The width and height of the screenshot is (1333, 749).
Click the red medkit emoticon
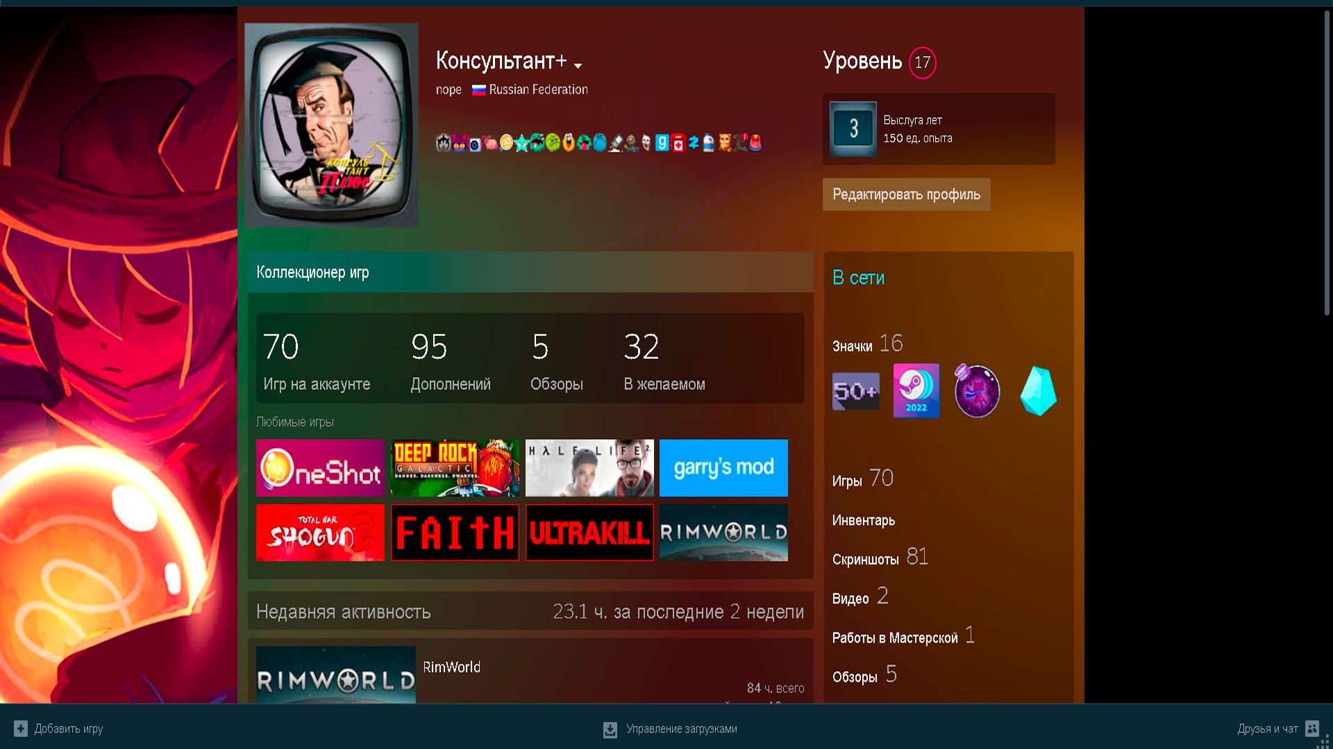click(678, 143)
